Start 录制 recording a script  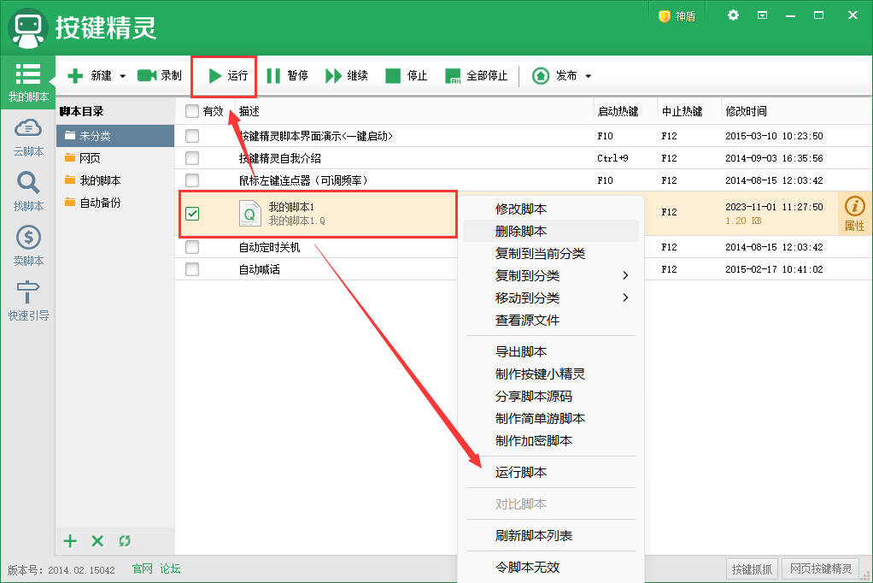[x=160, y=75]
